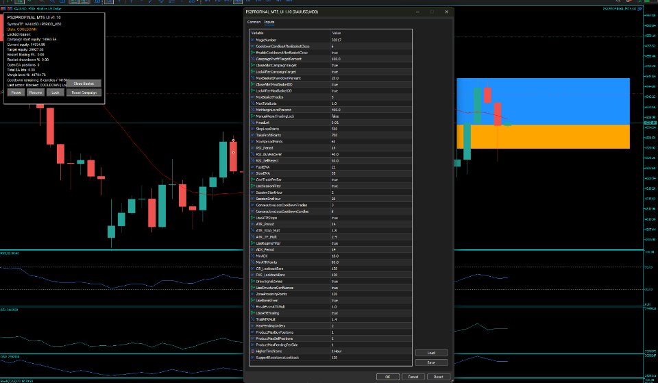Click the integer icon beside MaxBasketTrades

[x=253, y=97]
